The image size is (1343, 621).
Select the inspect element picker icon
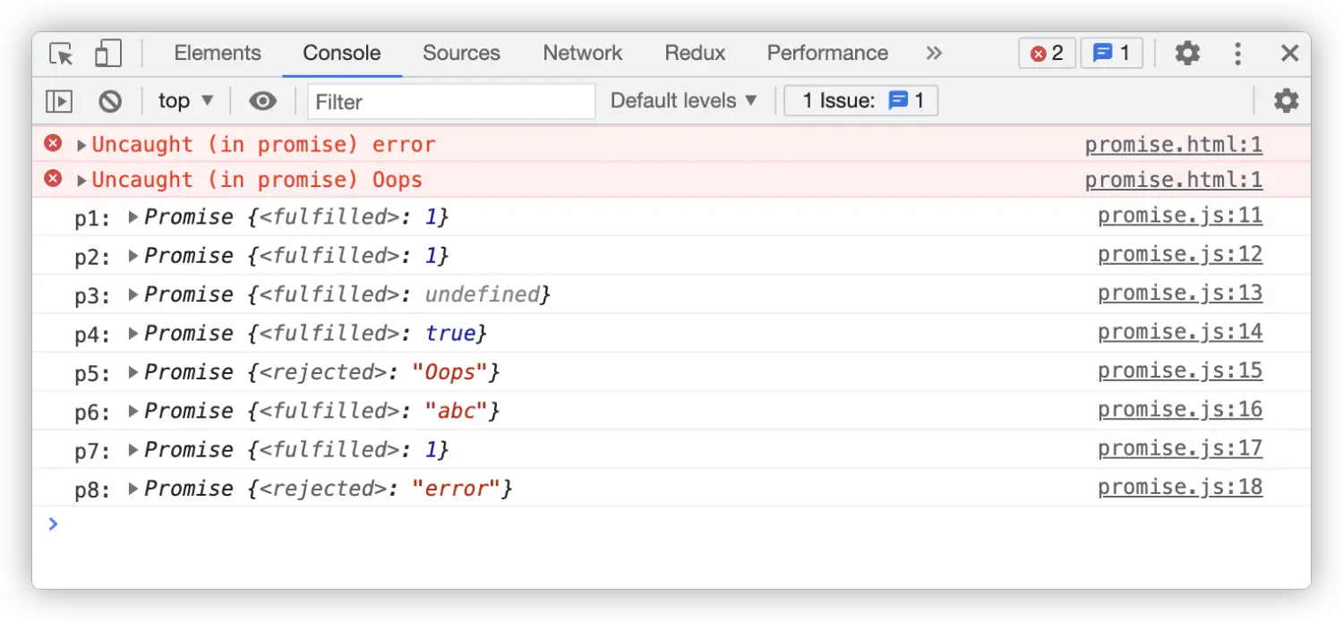tap(61, 54)
